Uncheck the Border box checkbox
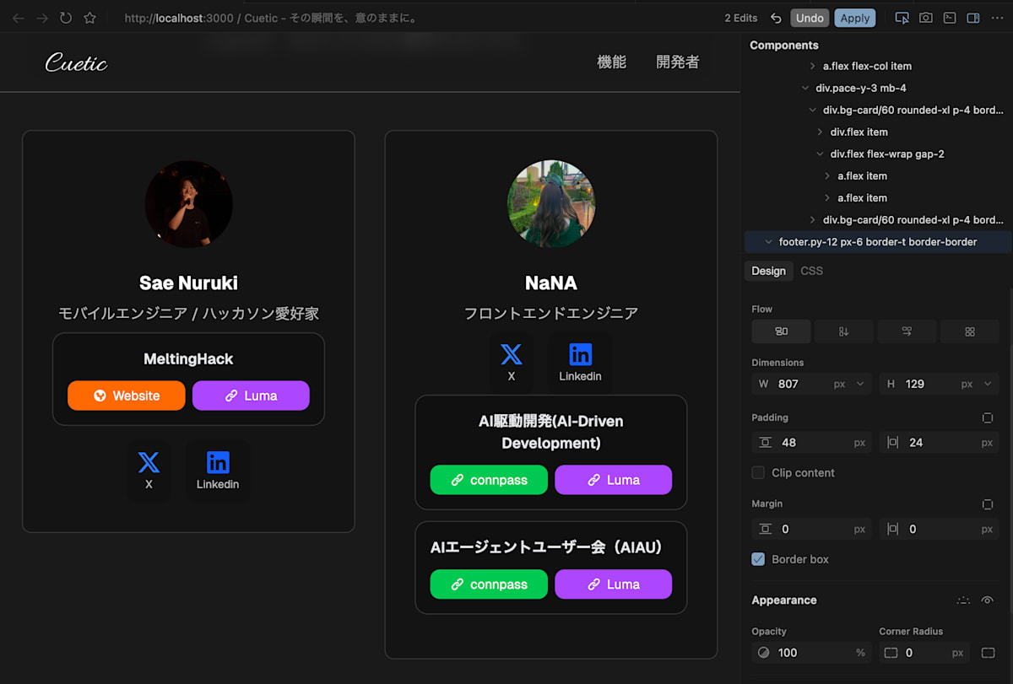The width and height of the screenshot is (1013, 684). [x=758, y=559]
